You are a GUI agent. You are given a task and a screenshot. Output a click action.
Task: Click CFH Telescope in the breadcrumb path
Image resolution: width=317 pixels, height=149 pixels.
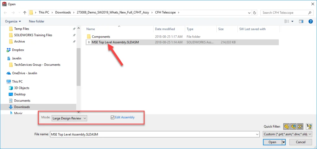click(165, 12)
